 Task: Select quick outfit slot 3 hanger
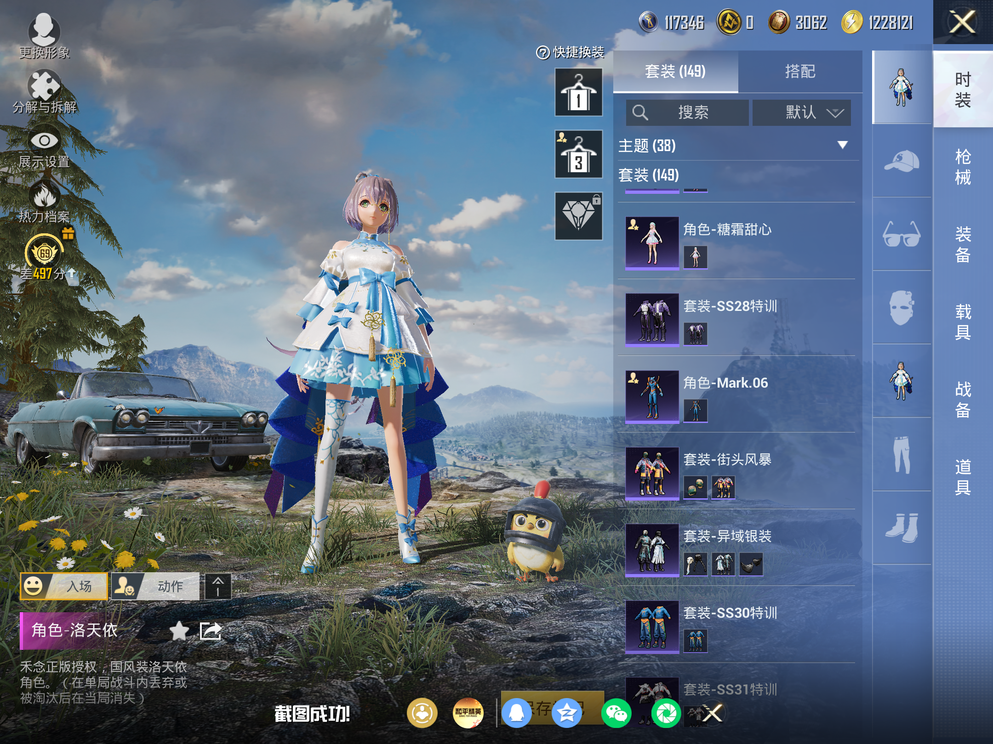coord(578,154)
